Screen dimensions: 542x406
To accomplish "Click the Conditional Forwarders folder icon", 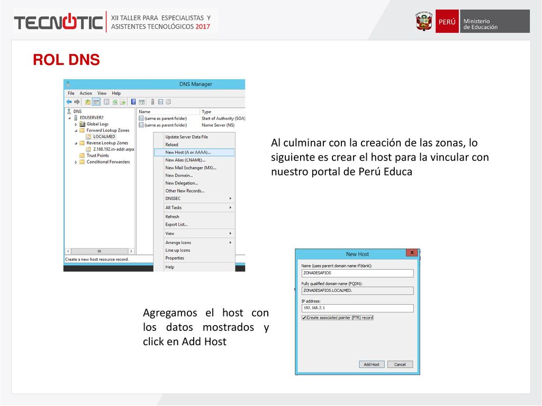I will click(82, 162).
